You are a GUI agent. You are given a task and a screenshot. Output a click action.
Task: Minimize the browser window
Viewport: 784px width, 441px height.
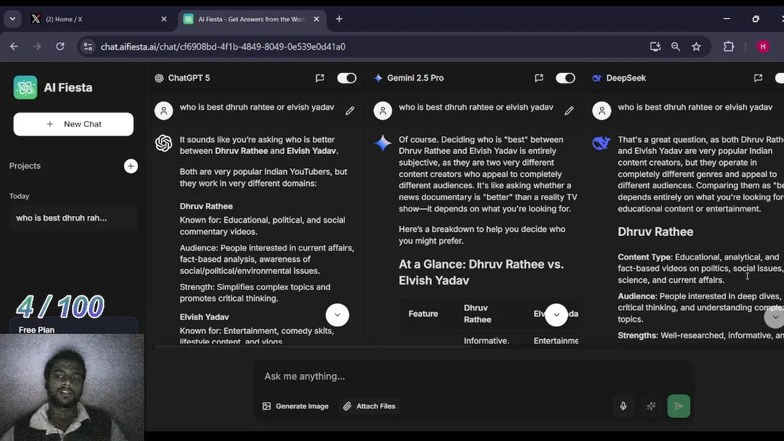727,19
